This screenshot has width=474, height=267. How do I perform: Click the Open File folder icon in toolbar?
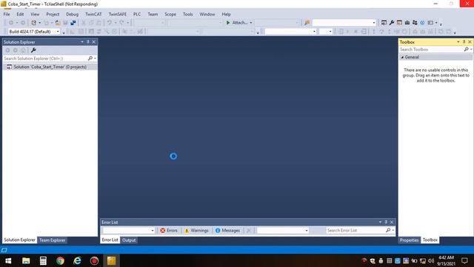[58, 23]
